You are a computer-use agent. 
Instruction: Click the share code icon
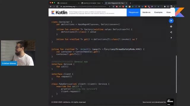(x=171, y=32)
